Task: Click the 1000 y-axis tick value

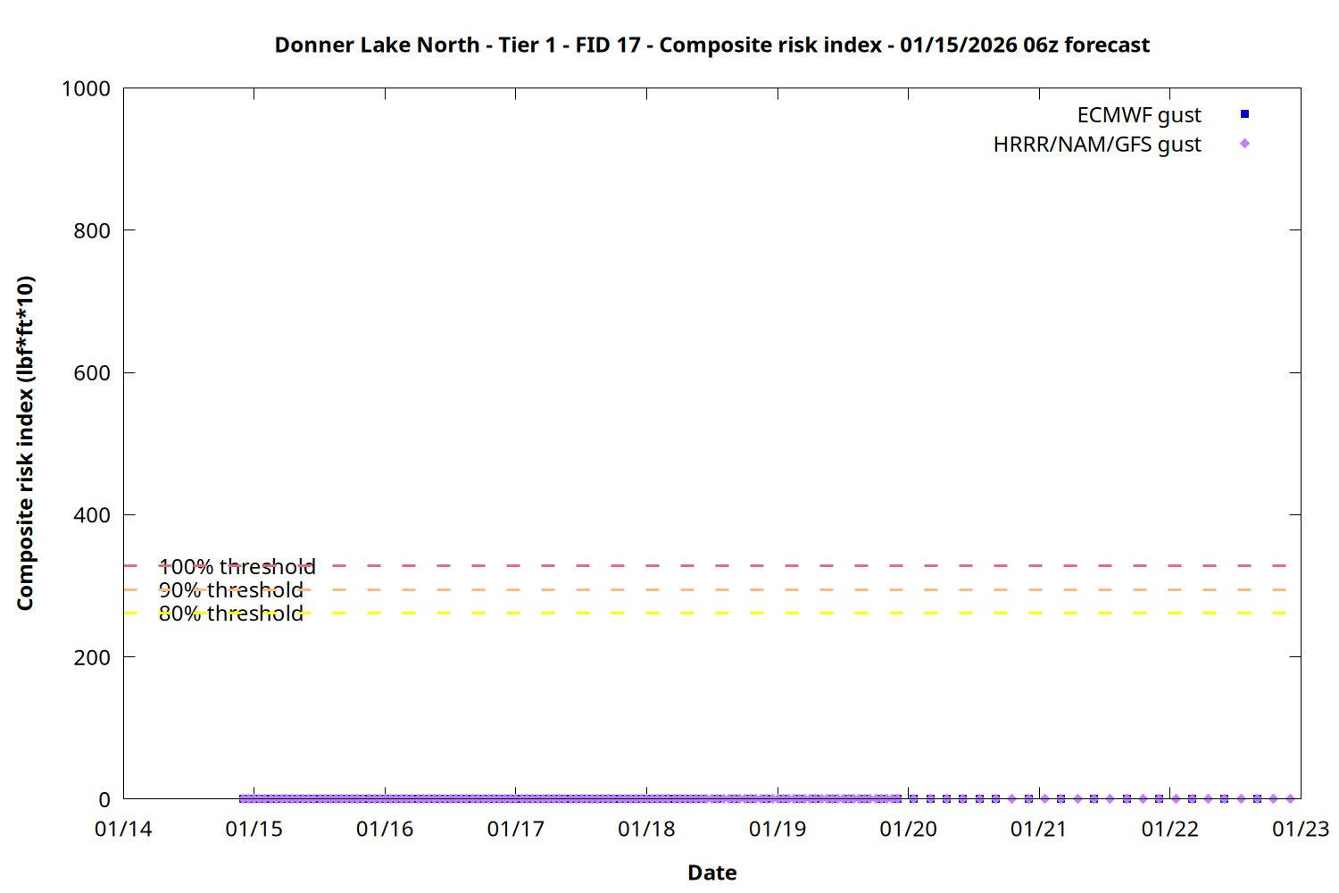Action: click(86, 88)
